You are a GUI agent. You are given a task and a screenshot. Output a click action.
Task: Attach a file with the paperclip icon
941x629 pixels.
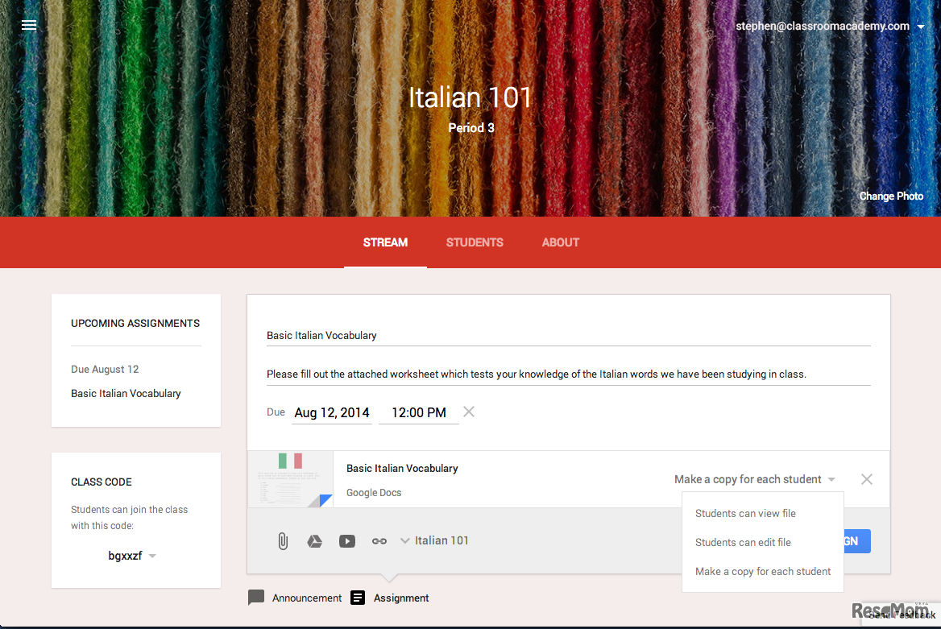(x=282, y=540)
